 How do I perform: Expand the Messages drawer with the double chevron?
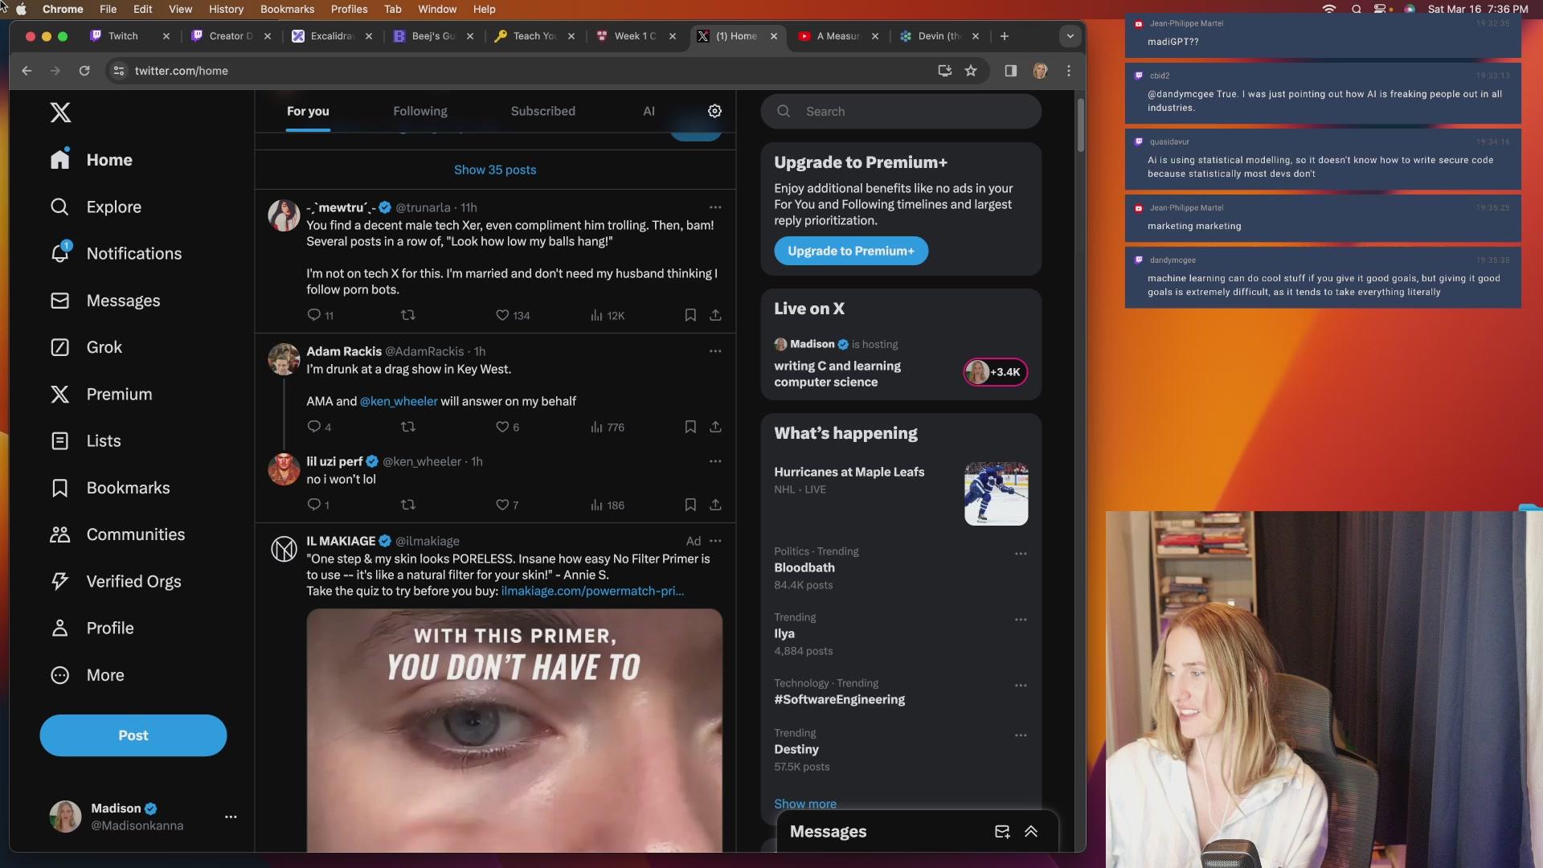(x=1031, y=832)
